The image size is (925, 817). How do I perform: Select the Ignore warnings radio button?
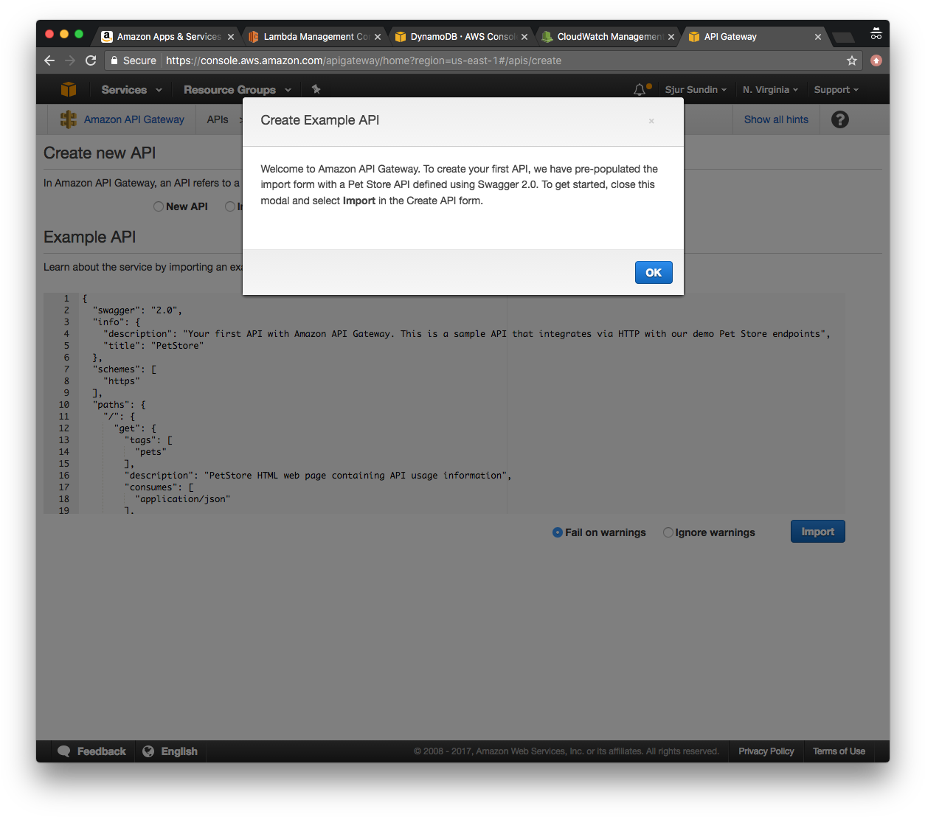[668, 532]
